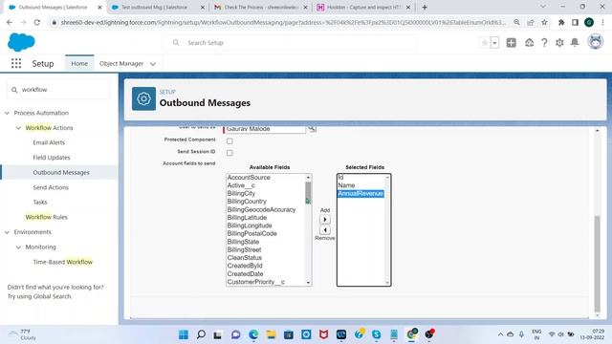
Task: Click the Salesforce cloud logo
Action: pos(21,42)
